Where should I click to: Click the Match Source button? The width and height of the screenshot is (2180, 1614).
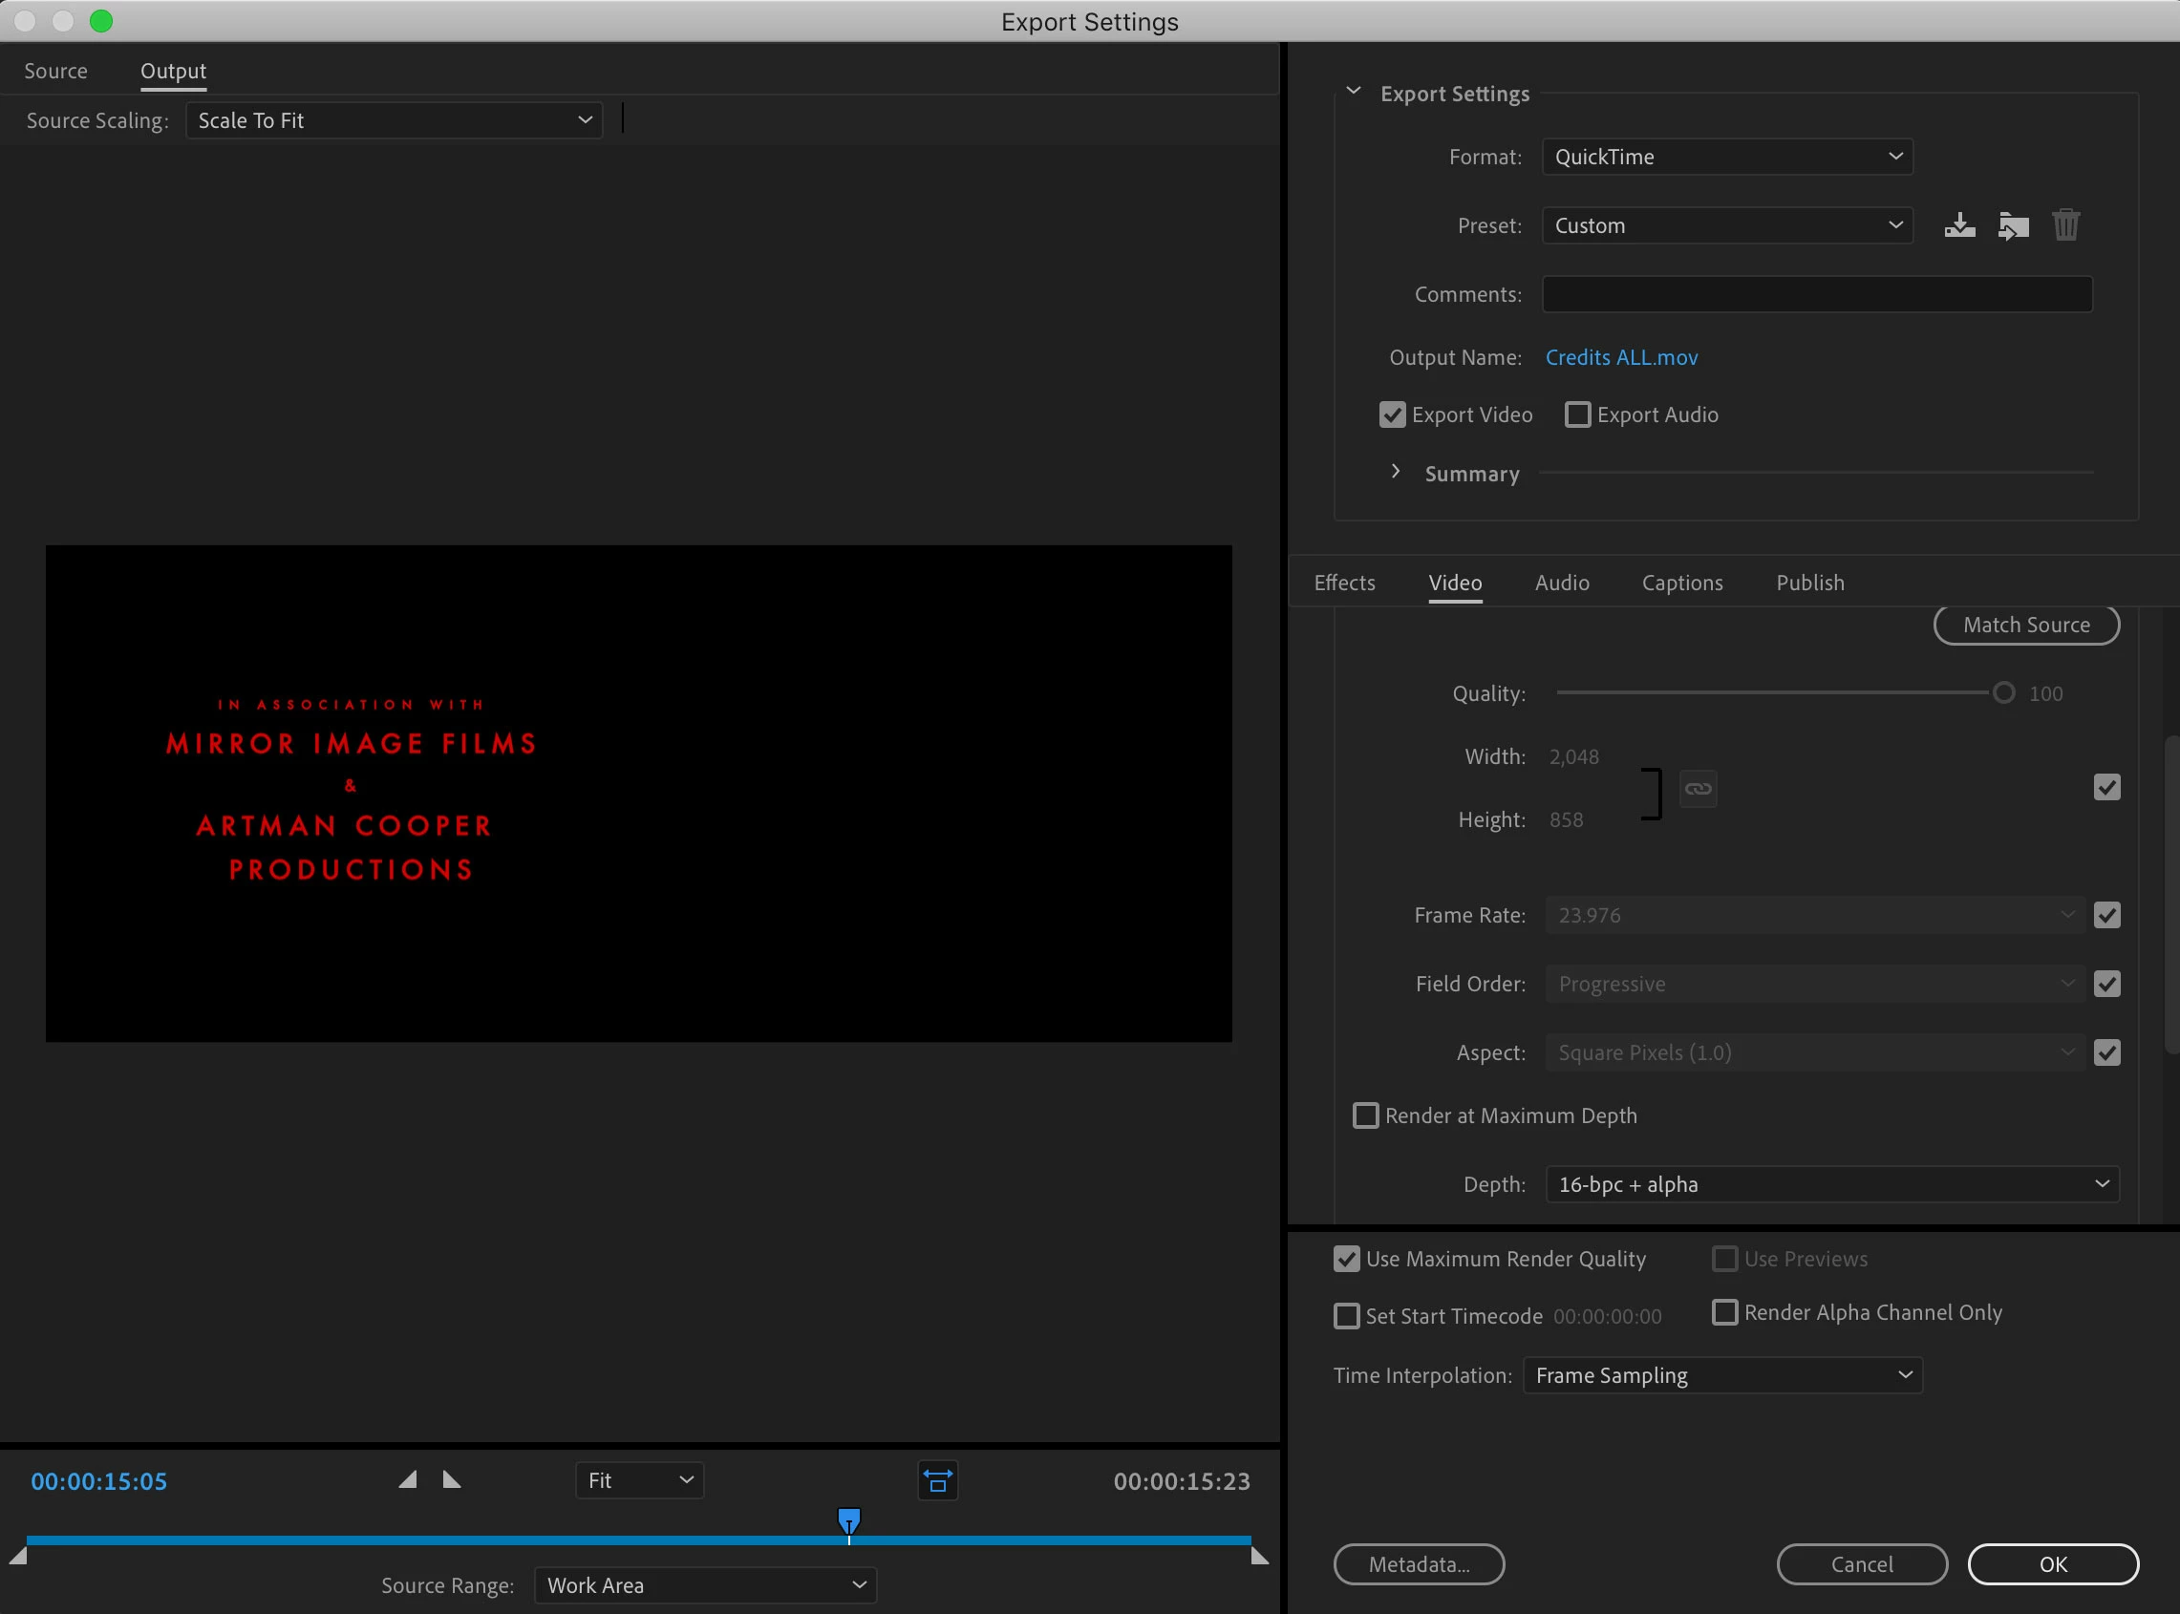coord(2025,626)
